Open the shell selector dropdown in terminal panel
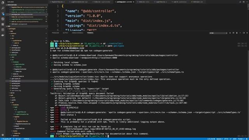 (218, 33)
